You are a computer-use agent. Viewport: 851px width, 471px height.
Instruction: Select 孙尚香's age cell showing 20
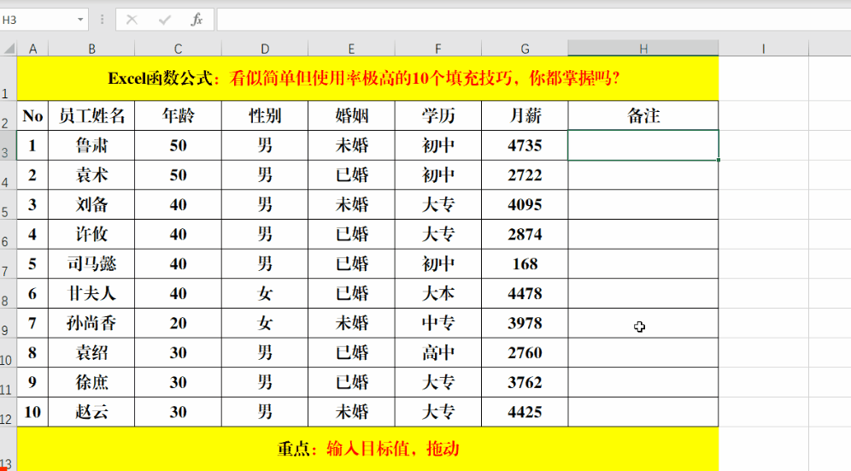[178, 323]
